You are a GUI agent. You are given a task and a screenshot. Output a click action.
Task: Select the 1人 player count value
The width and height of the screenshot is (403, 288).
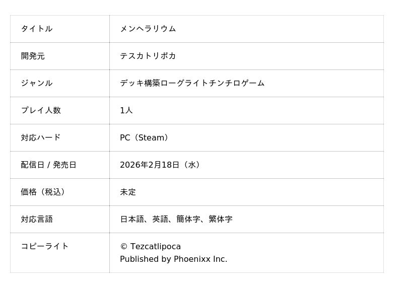coord(126,110)
